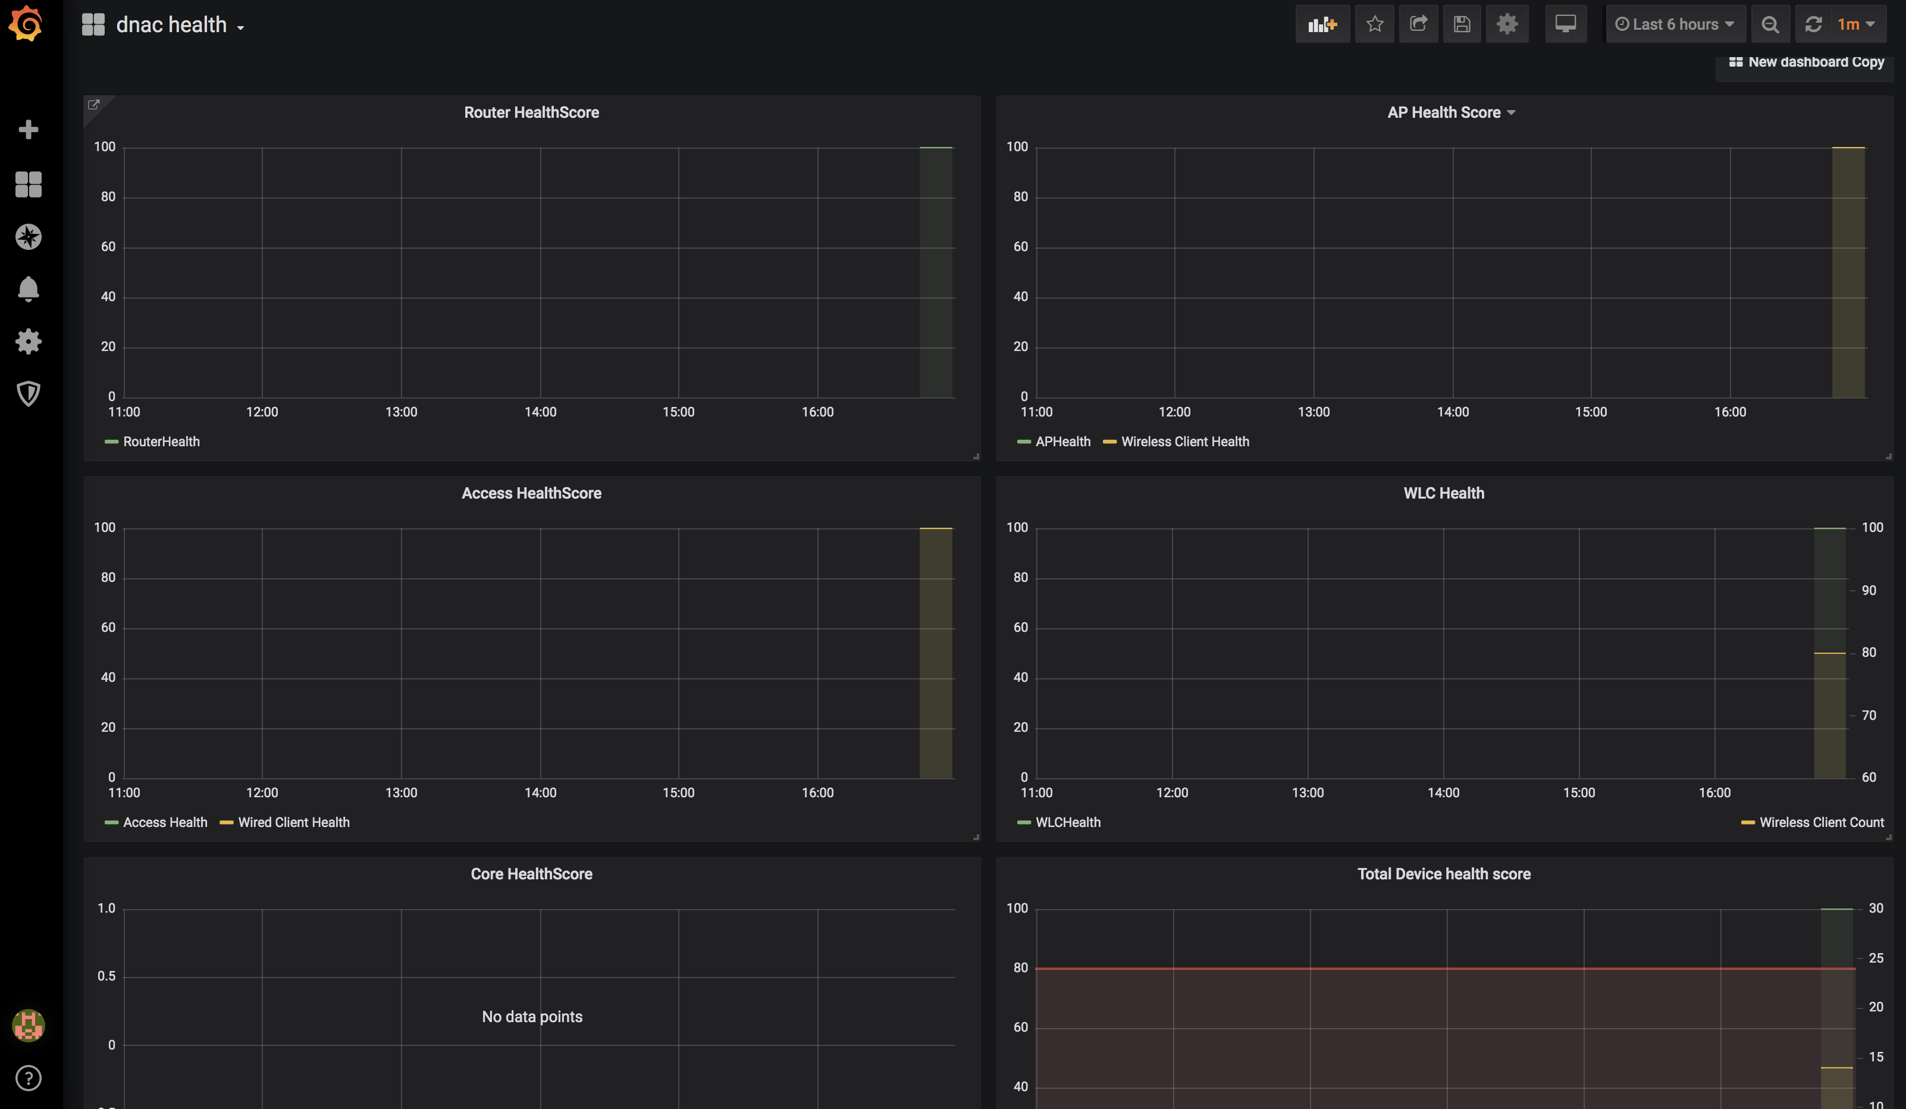Open the 1m refresh interval dropdown
This screenshot has width=1906, height=1109.
1856,24
